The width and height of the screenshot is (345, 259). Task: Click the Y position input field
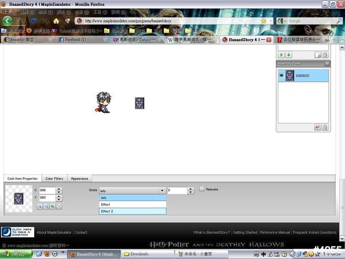coord(47,197)
